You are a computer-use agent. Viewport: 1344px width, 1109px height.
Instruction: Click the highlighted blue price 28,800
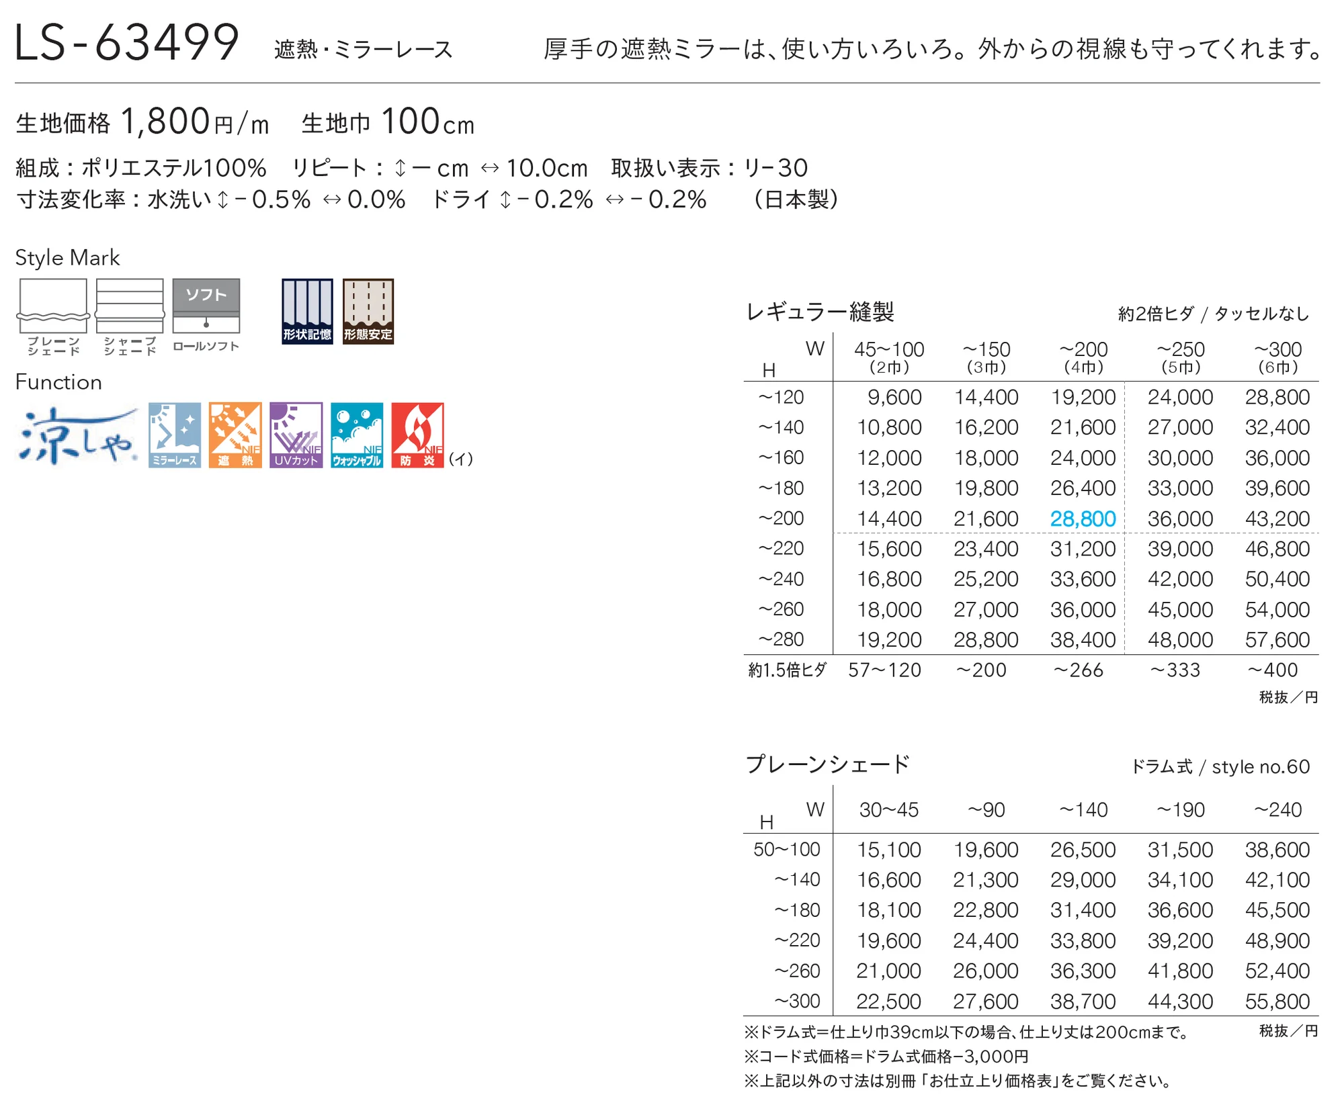coord(1083,519)
